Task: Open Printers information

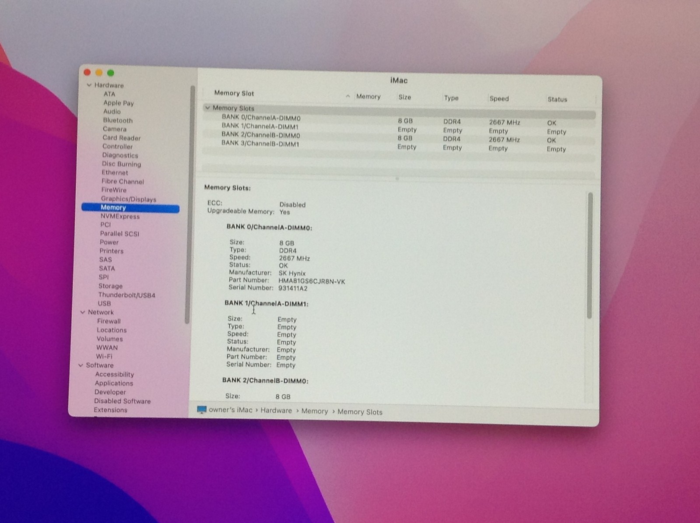Action: (x=111, y=251)
